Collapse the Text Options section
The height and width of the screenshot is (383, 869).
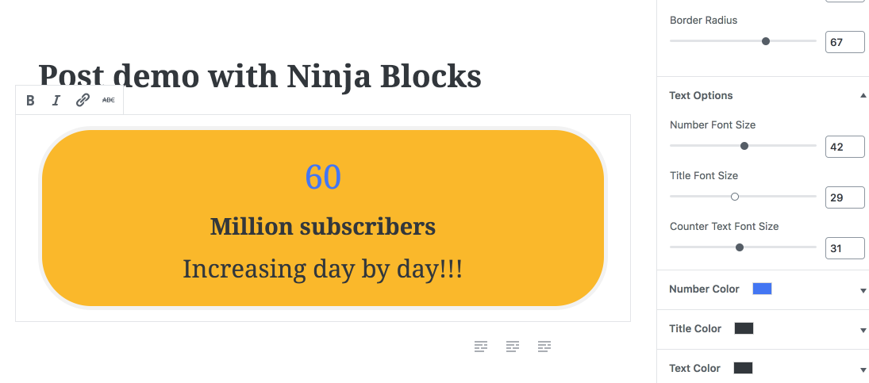863,96
